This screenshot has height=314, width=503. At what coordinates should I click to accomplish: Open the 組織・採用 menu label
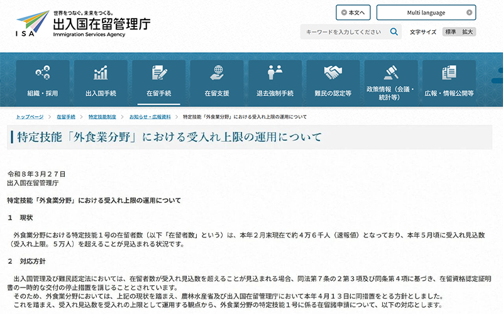[43, 93]
